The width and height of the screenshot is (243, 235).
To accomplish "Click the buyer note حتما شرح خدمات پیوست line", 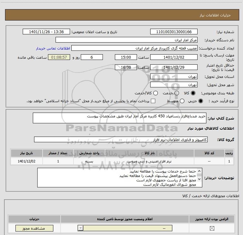I will [163, 171].
